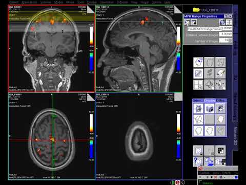Click the blue image export icon
The height and width of the screenshot is (185, 246).
pyautogui.click(x=209, y=161)
